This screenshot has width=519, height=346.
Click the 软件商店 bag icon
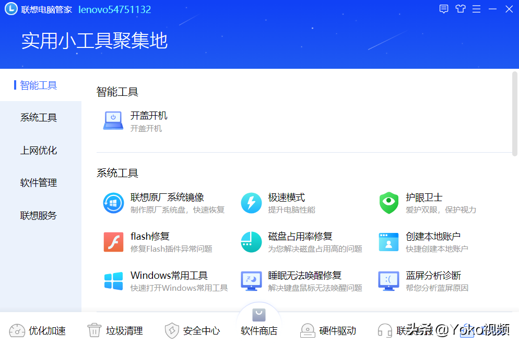click(259, 315)
